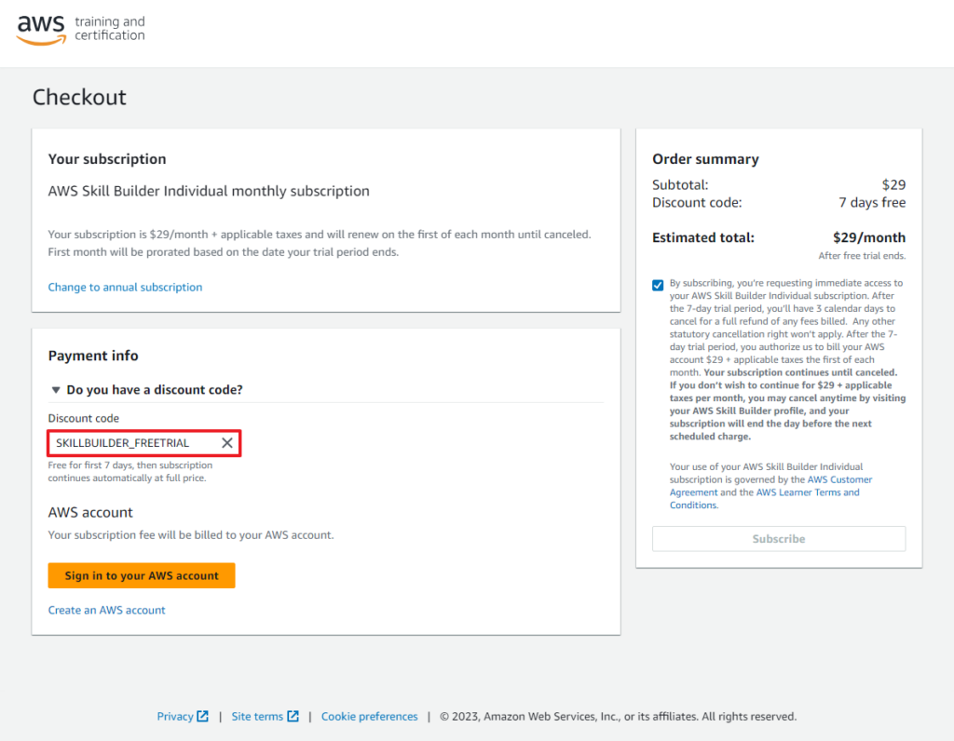Click into the Discount code input field

click(x=135, y=442)
